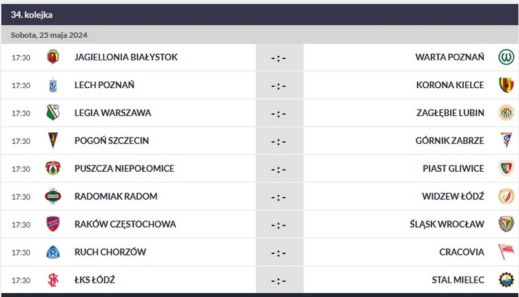This screenshot has width=519, height=297.
Task: Click the Legia vs Zagłębie score placeholder
Action: [x=279, y=113]
